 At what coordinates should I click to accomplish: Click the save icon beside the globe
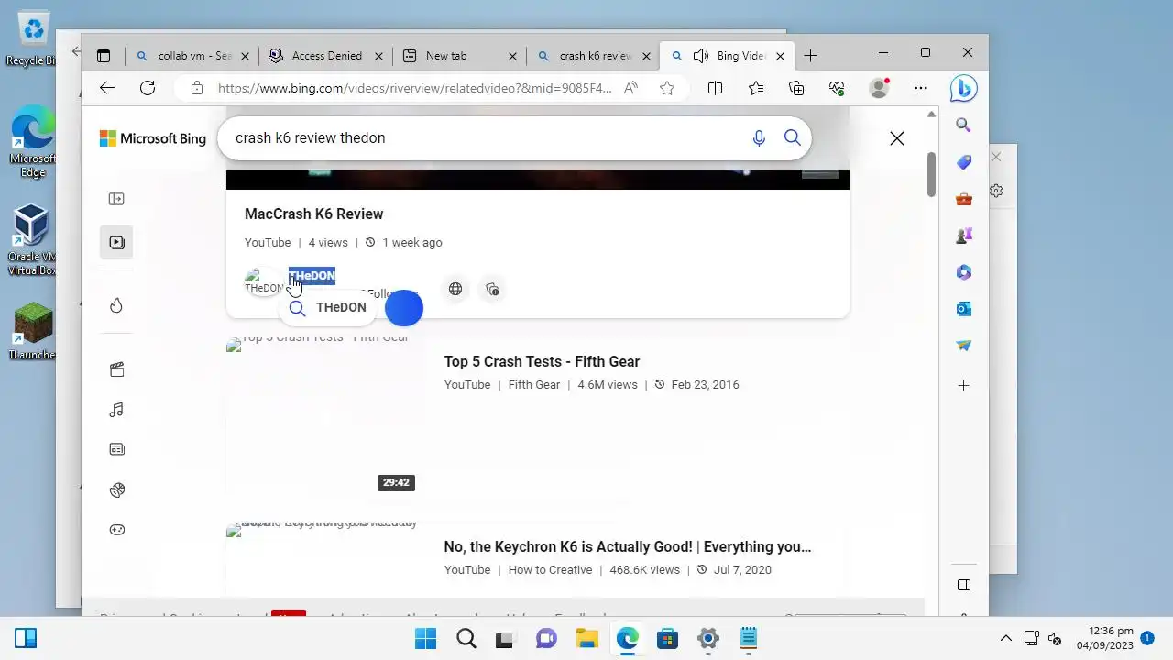[x=492, y=289]
